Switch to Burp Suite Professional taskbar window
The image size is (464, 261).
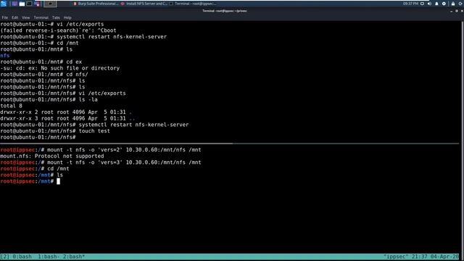pyautogui.click(x=95, y=4)
